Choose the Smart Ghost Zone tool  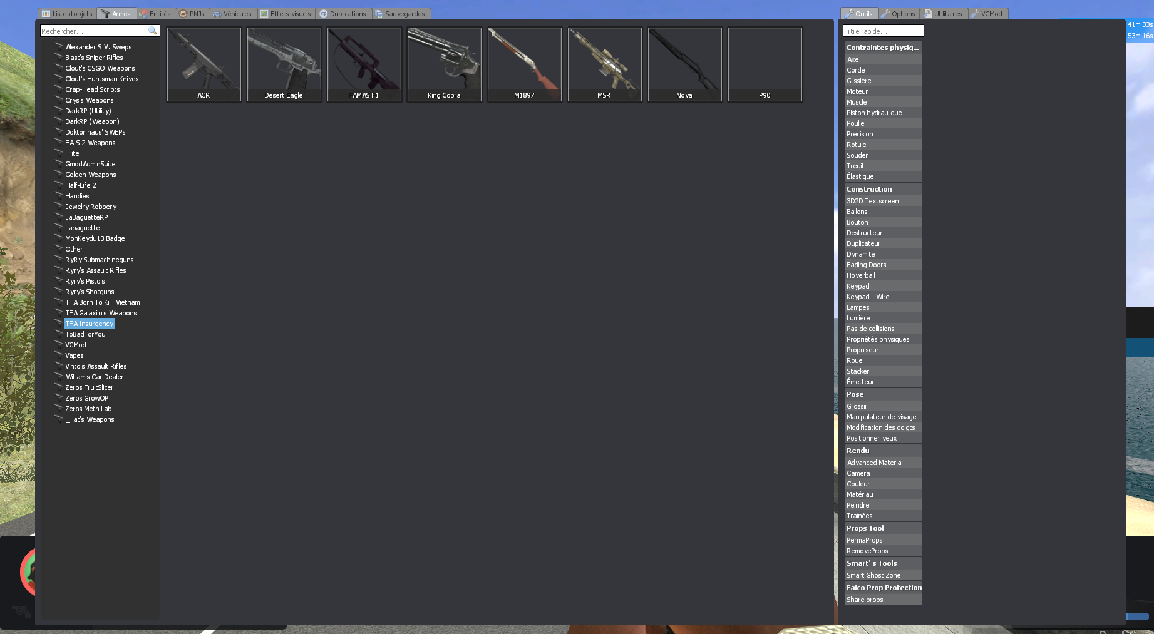[x=883, y=575]
